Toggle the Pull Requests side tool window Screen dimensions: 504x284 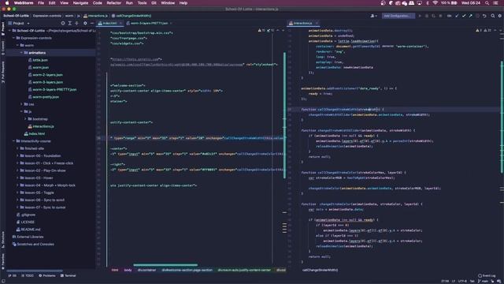3,72
